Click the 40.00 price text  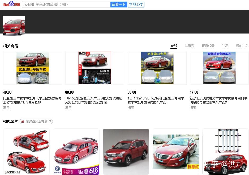(7, 93)
